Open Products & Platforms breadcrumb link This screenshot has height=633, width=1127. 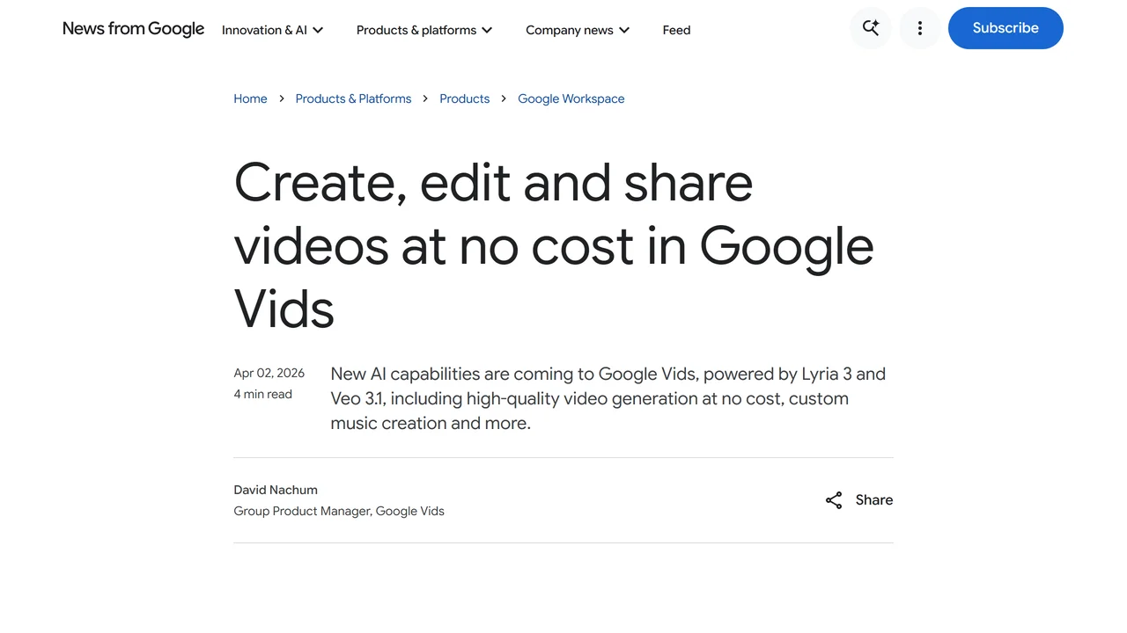point(353,98)
